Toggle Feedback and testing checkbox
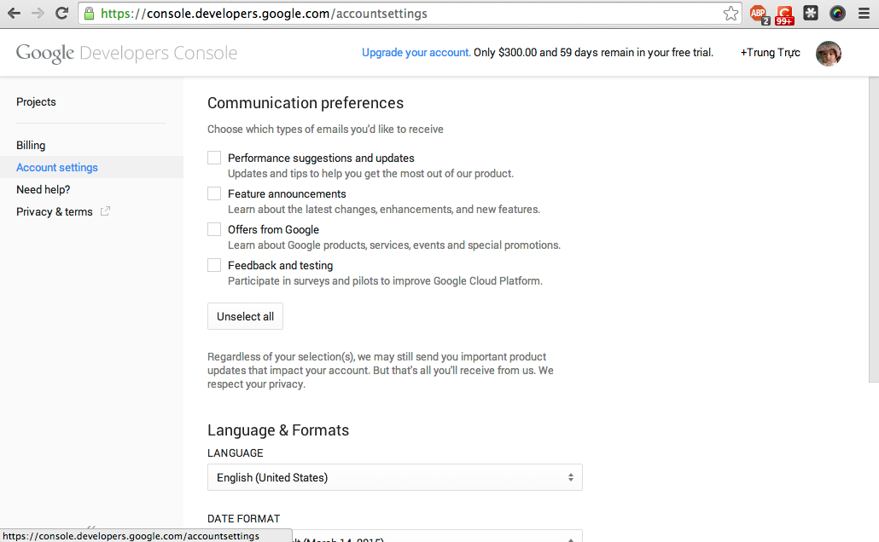879x542 pixels. point(214,266)
